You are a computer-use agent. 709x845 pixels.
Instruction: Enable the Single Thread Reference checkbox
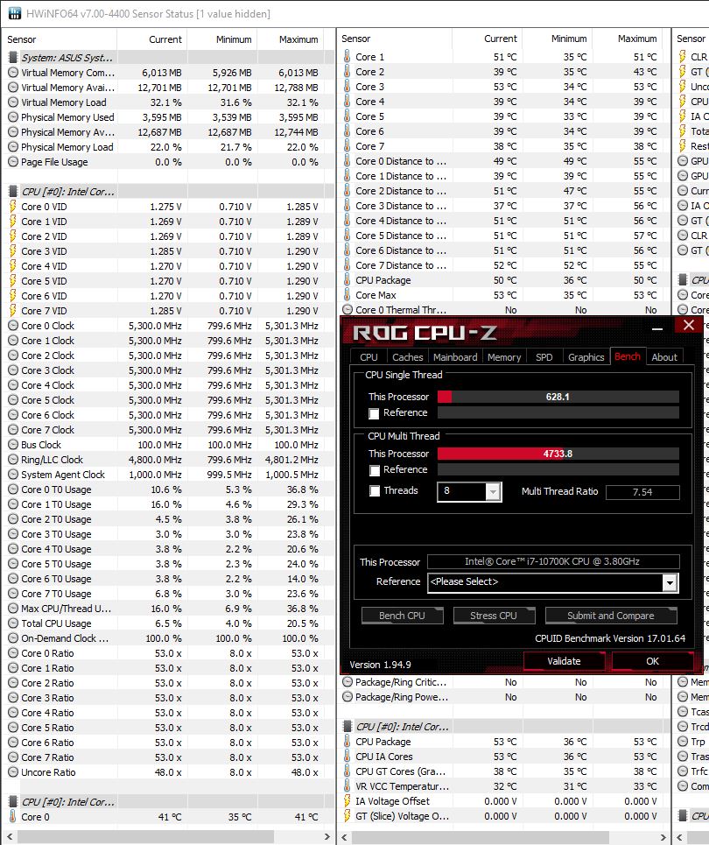(374, 413)
